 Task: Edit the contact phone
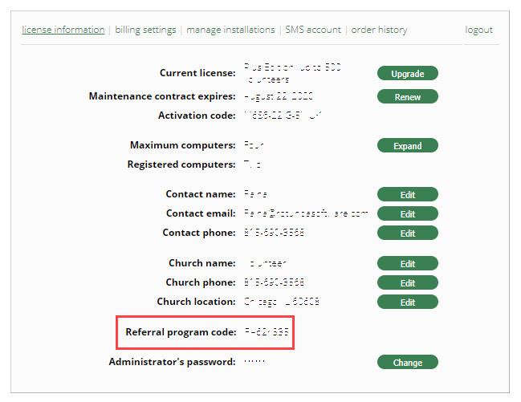click(407, 233)
